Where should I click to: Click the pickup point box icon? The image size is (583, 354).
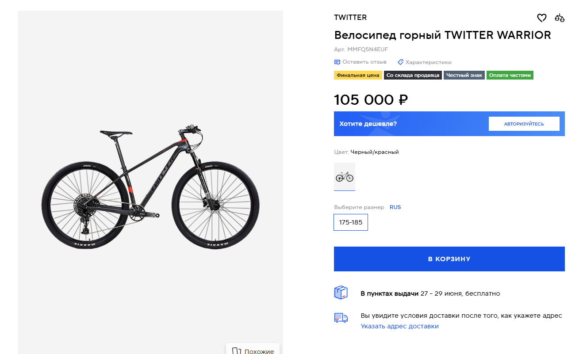pyautogui.click(x=341, y=293)
